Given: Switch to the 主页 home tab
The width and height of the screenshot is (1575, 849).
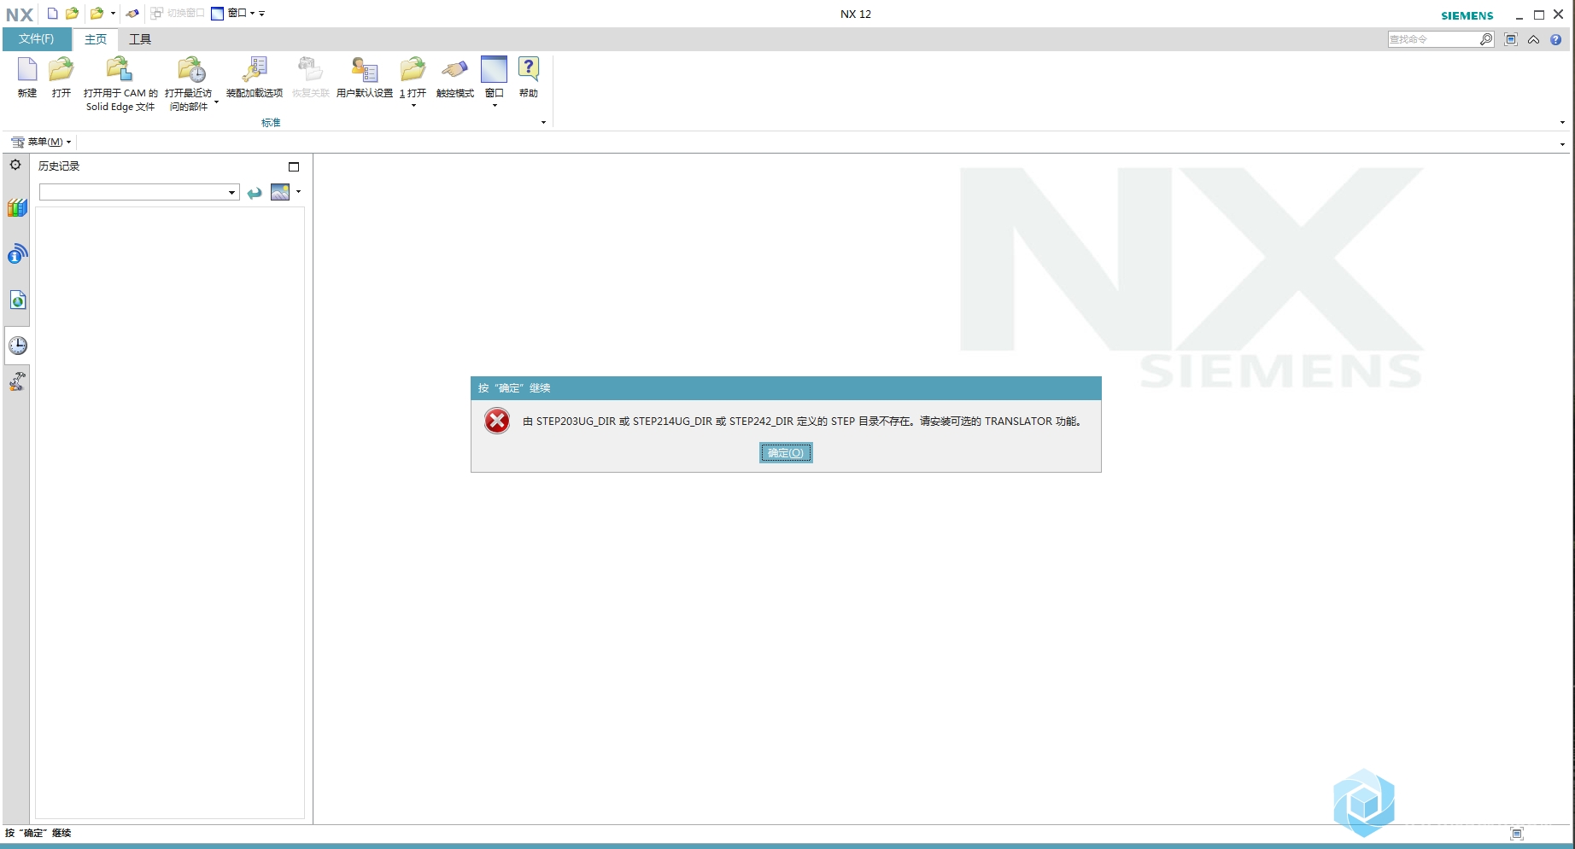Looking at the screenshot, I should click(96, 39).
